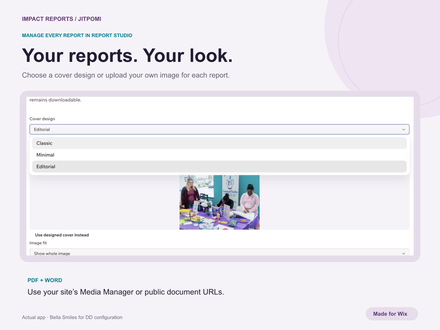Pick the Editorial option in the list
Screen dimensions: 440x330
[219, 167]
